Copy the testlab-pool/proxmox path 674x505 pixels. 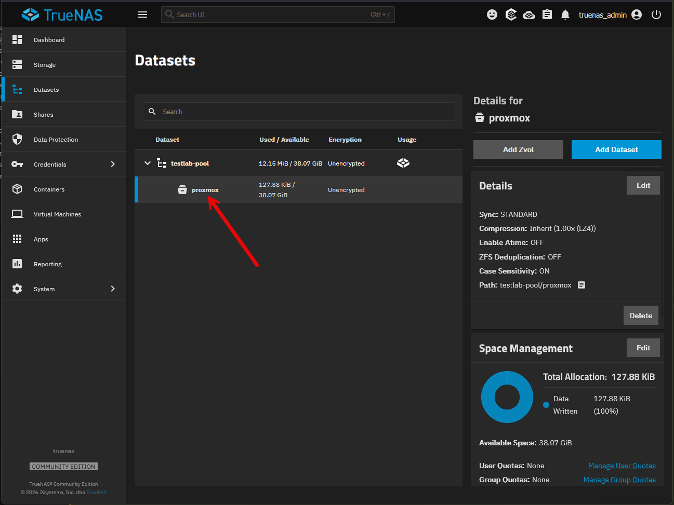click(x=582, y=285)
